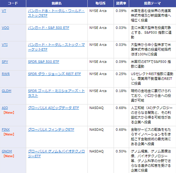This screenshot has width=176, height=173.
Task: Click グローバルX AIビッグデータ ETF link
Action: [53, 108]
